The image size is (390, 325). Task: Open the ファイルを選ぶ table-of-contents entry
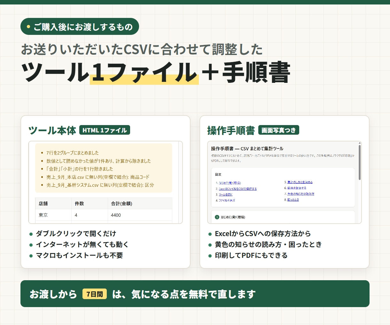[227, 200]
